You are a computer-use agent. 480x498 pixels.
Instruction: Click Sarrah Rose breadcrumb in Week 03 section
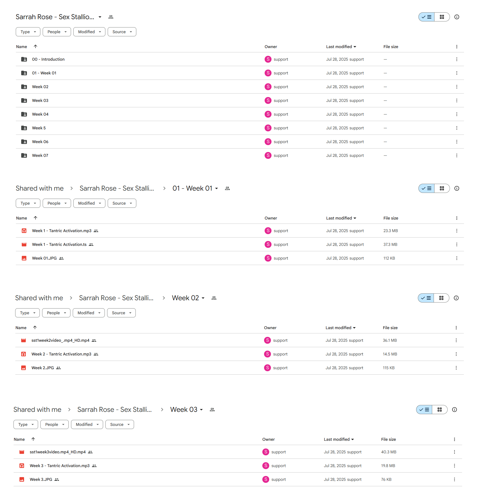tap(114, 410)
